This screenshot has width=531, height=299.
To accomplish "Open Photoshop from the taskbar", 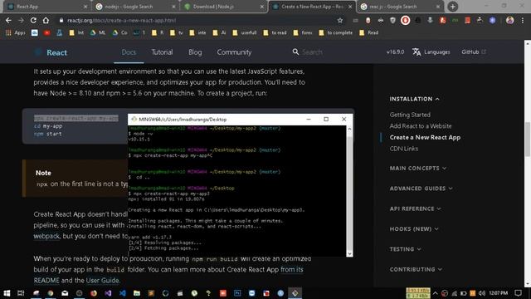I will point(237,293).
